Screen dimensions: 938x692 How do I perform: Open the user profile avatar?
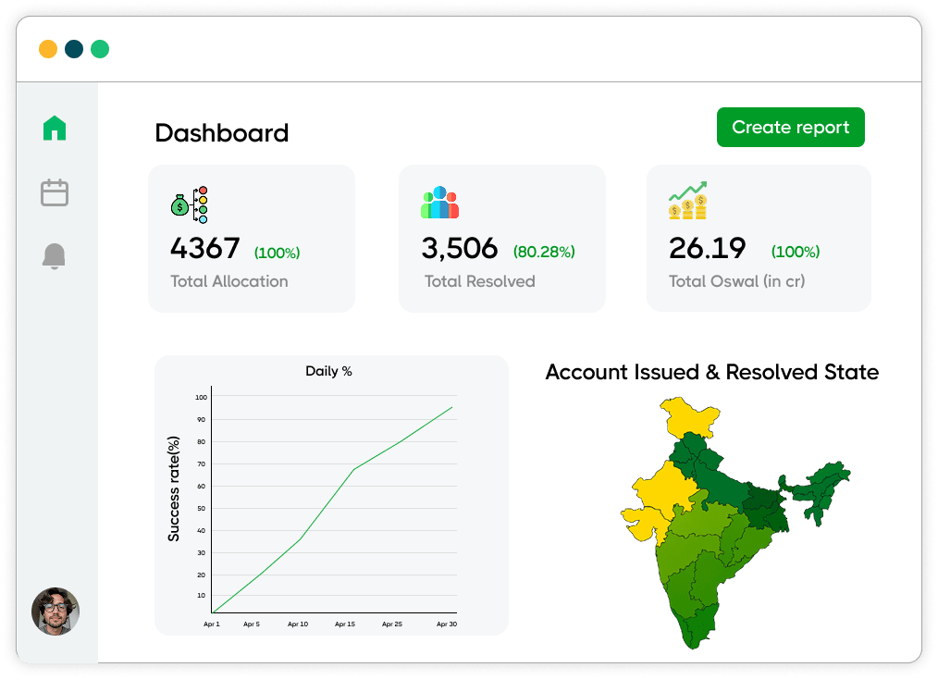click(x=56, y=611)
